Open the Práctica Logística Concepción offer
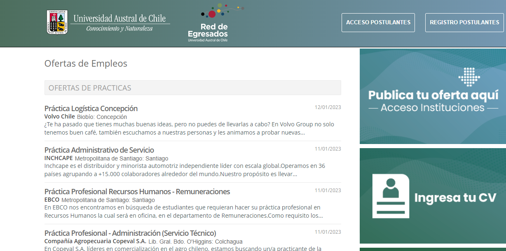The image size is (506, 251). pos(91,108)
